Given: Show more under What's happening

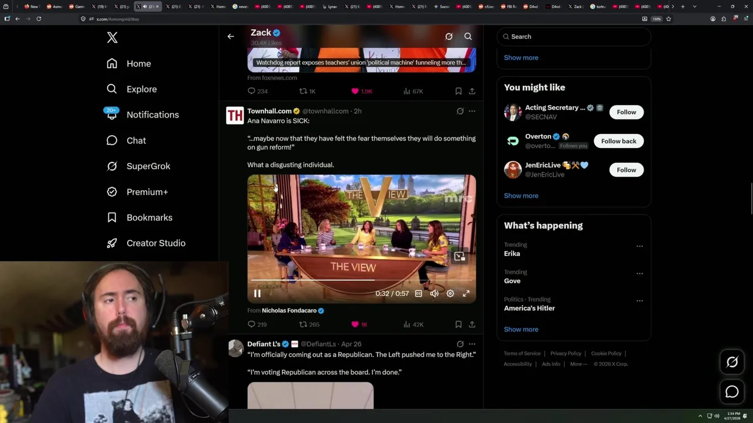Looking at the screenshot, I should 521,329.
